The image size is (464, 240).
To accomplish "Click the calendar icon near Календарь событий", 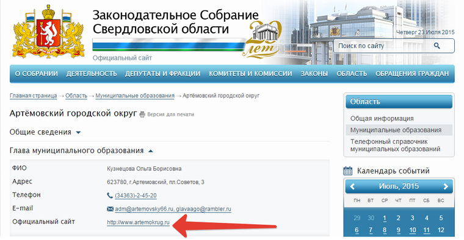I will coord(348,171).
